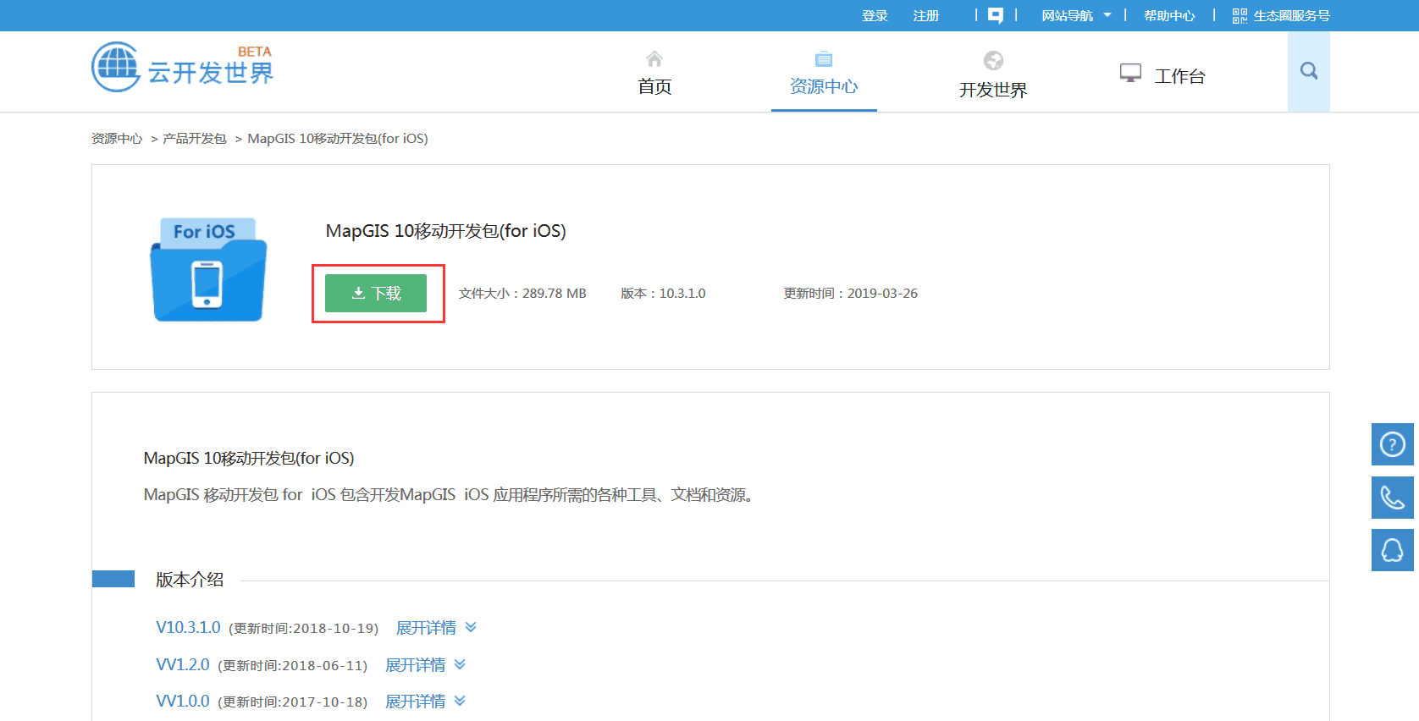Open the 网站导航 dropdown

(1076, 15)
